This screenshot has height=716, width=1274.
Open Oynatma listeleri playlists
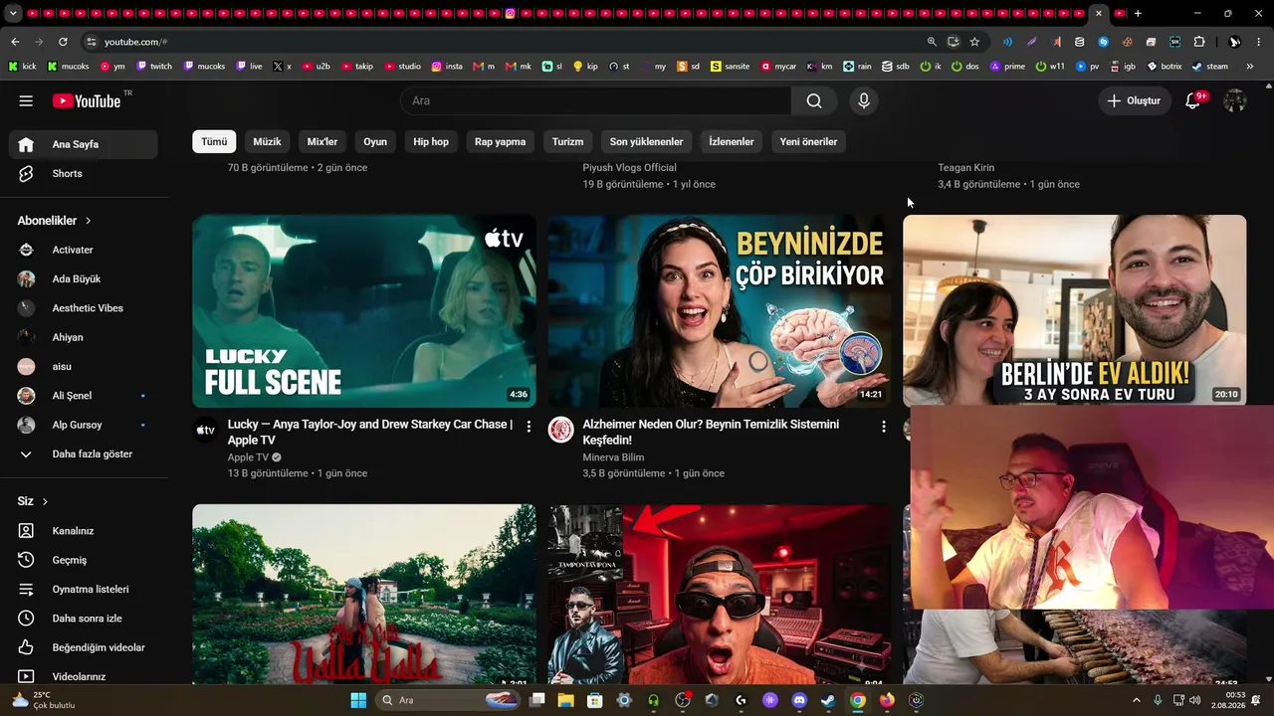click(x=84, y=589)
